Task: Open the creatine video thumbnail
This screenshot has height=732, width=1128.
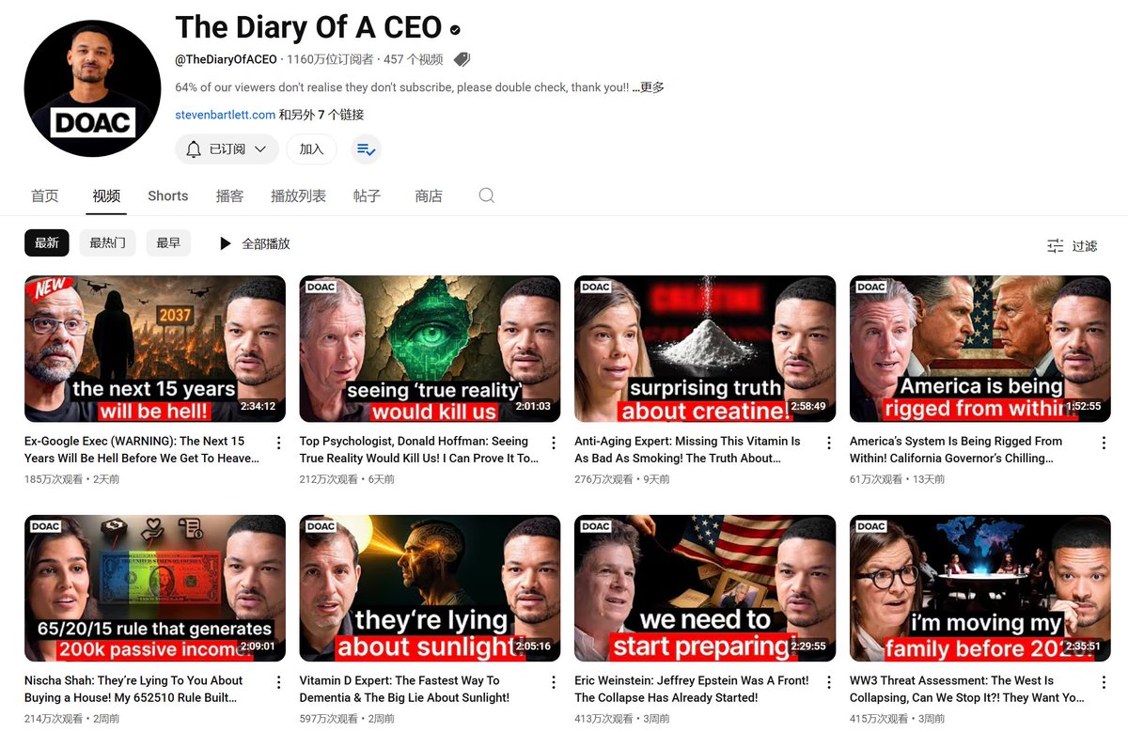Action: (x=705, y=349)
